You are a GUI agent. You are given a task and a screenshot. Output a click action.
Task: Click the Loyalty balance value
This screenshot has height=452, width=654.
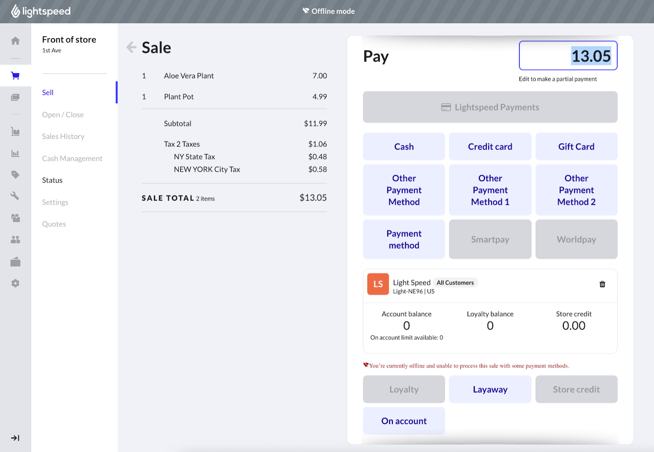(x=490, y=326)
